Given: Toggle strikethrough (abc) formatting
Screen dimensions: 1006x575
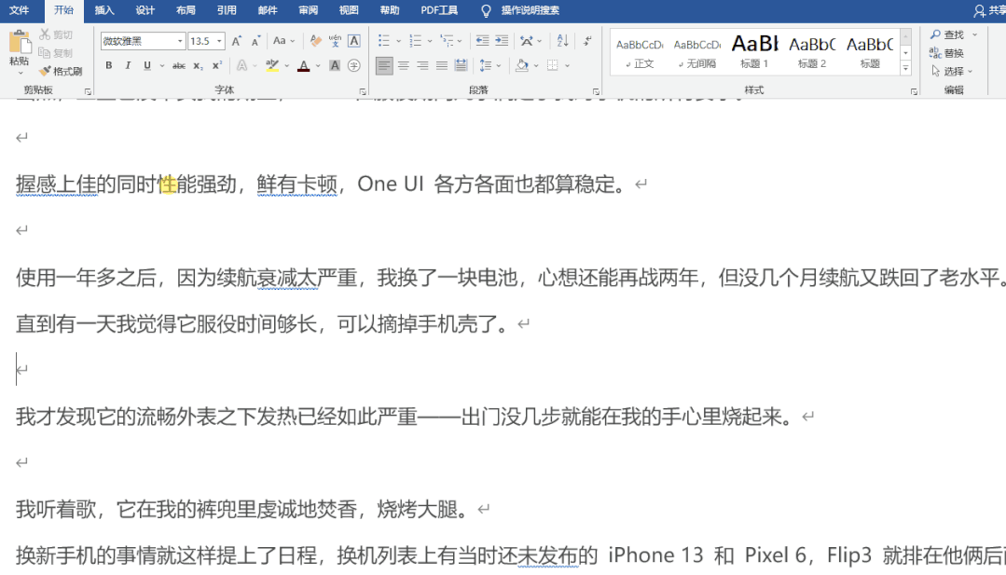Looking at the screenshot, I should [179, 65].
